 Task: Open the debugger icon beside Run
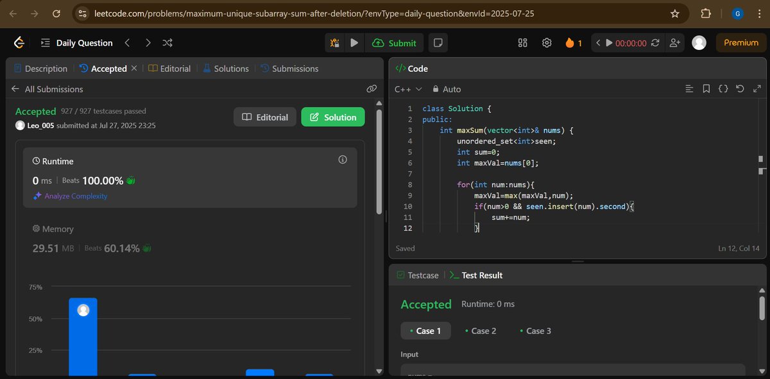tap(334, 43)
